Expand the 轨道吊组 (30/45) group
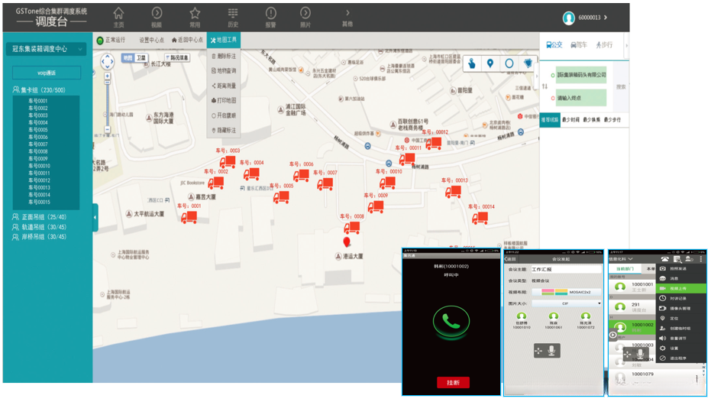The width and height of the screenshot is (711, 402). [40, 227]
